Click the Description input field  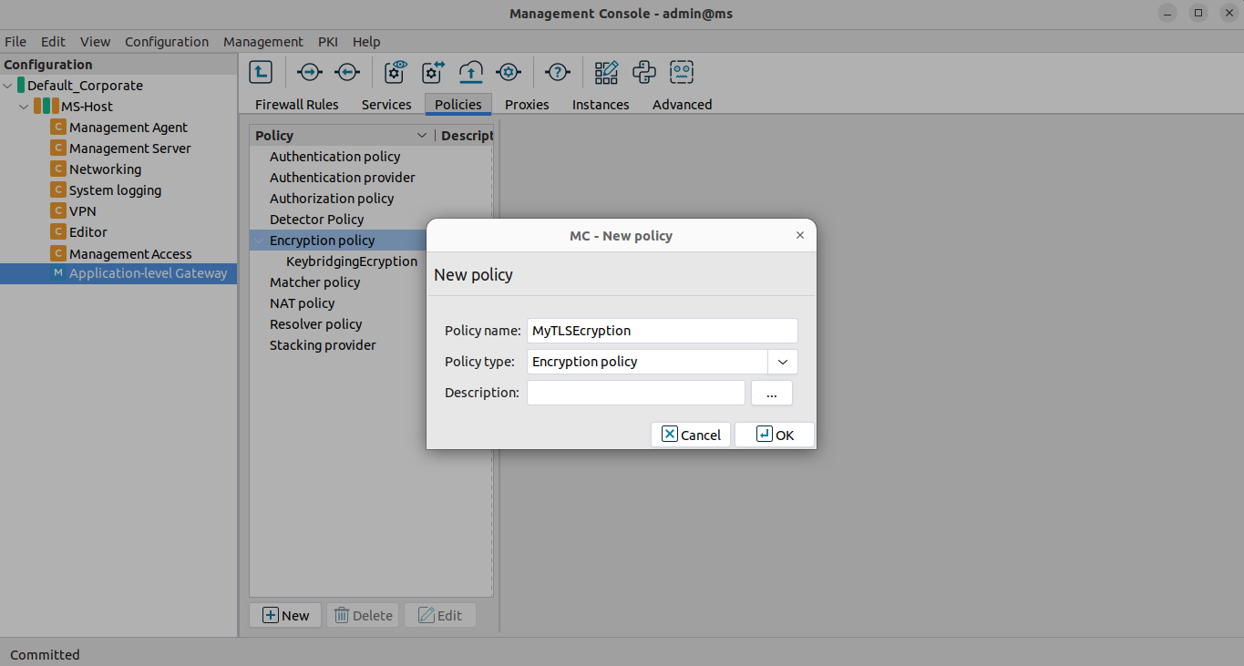click(636, 393)
